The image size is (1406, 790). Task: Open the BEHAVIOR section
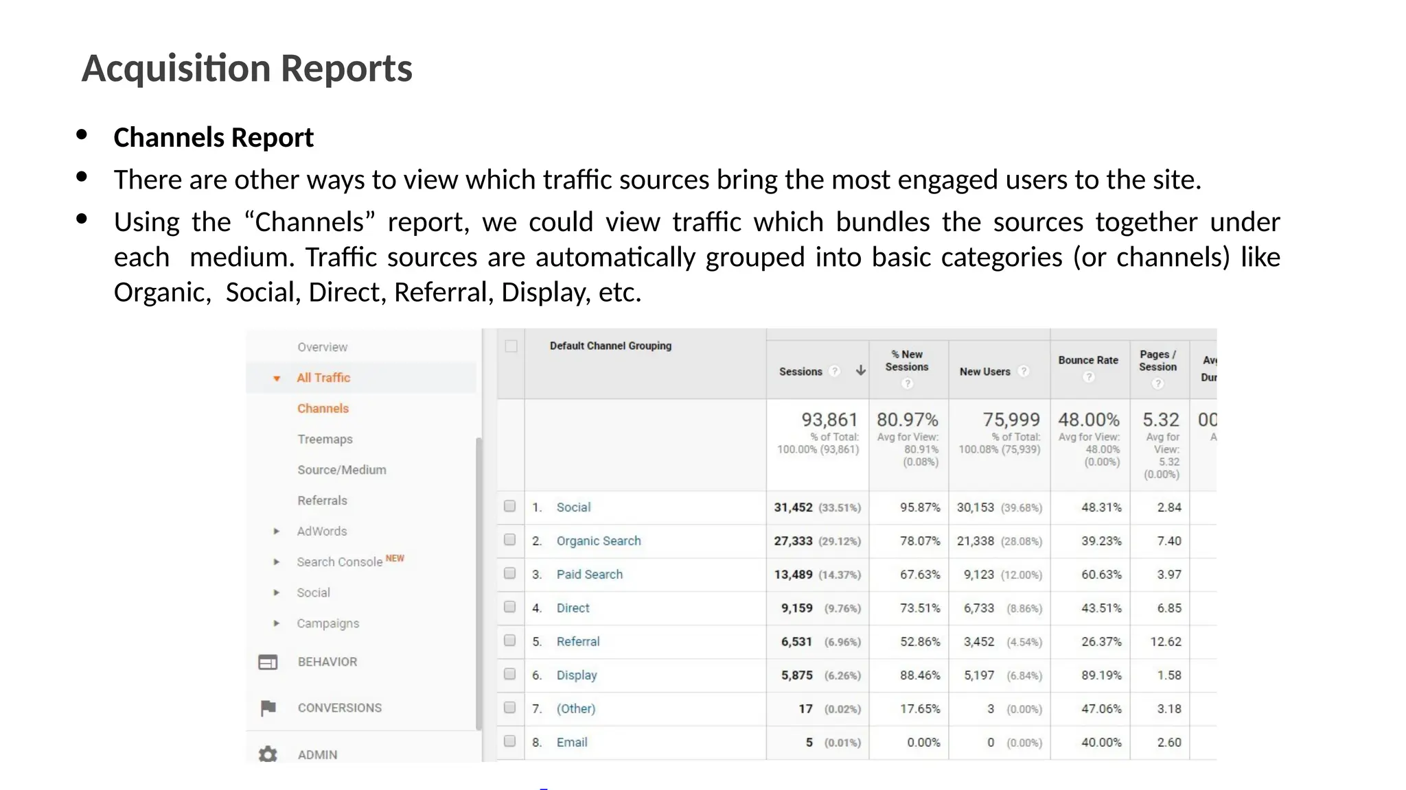[327, 662]
